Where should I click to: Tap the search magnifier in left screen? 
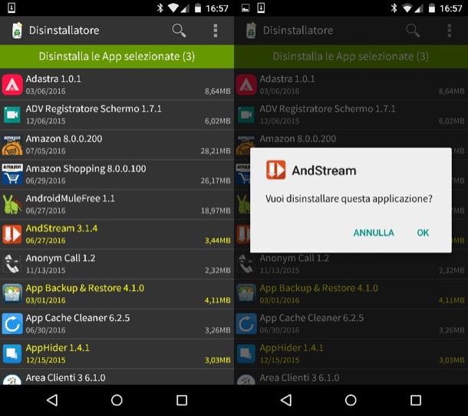point(179,31)
